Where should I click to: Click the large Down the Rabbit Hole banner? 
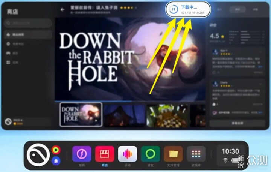(130, 59)
